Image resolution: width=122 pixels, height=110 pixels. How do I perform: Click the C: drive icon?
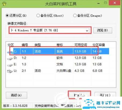(10, 52)
